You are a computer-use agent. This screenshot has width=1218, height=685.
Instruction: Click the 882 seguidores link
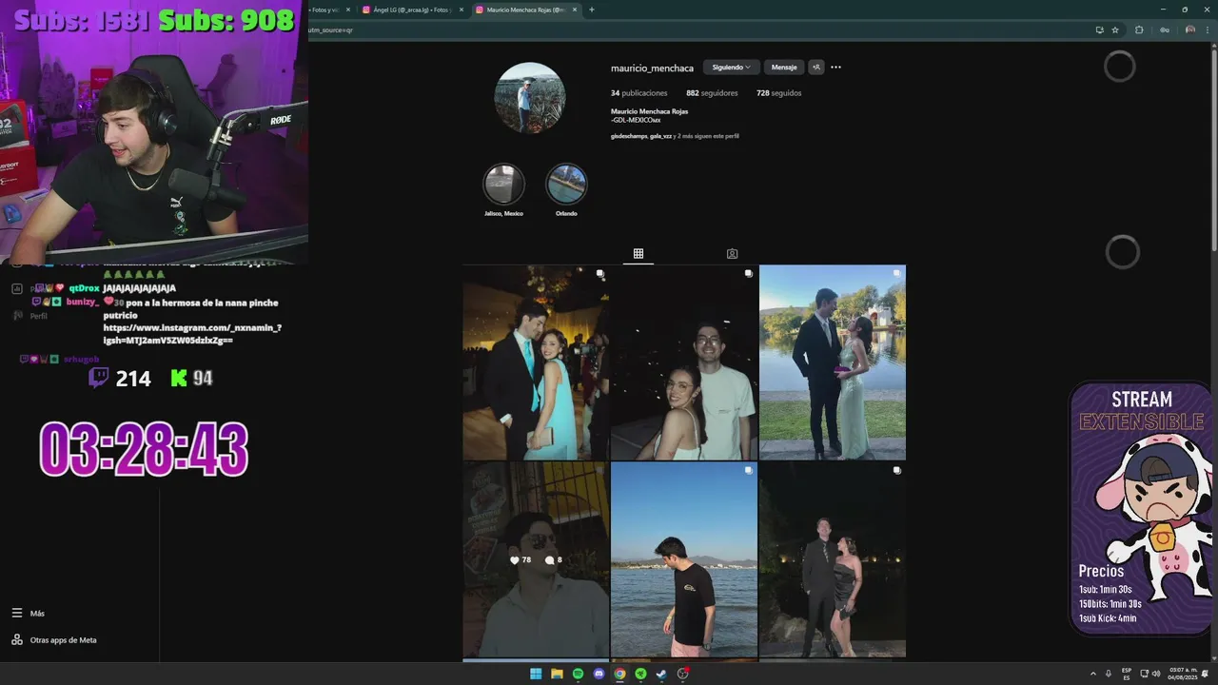click(x=712, y=93)
